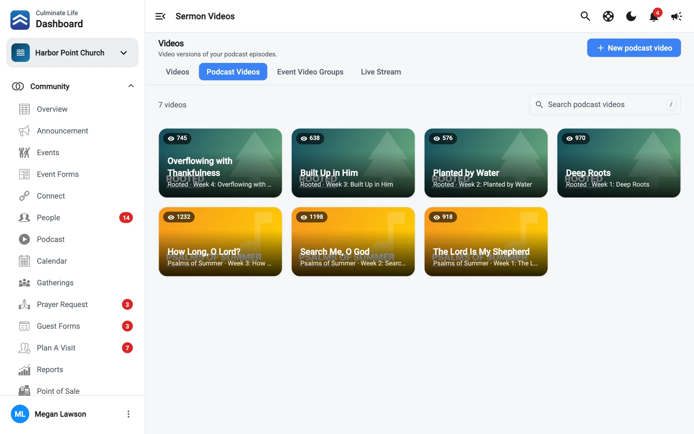This screenshot has width=694, height=434.
Task: Switch to the Videos tab
Action: (x=177, y=72)
